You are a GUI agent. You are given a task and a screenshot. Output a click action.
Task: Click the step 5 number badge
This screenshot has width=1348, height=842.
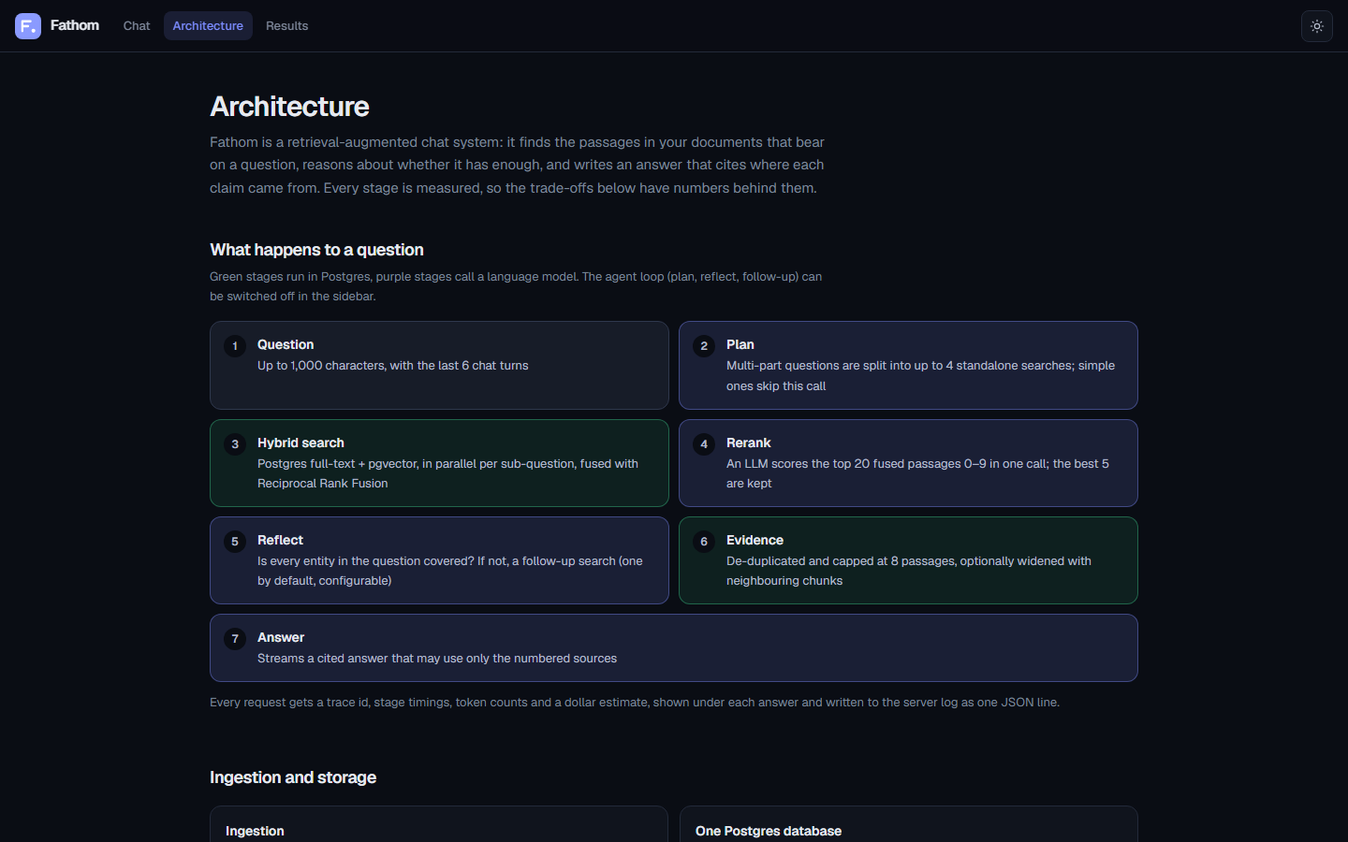[x=235, y=542]
